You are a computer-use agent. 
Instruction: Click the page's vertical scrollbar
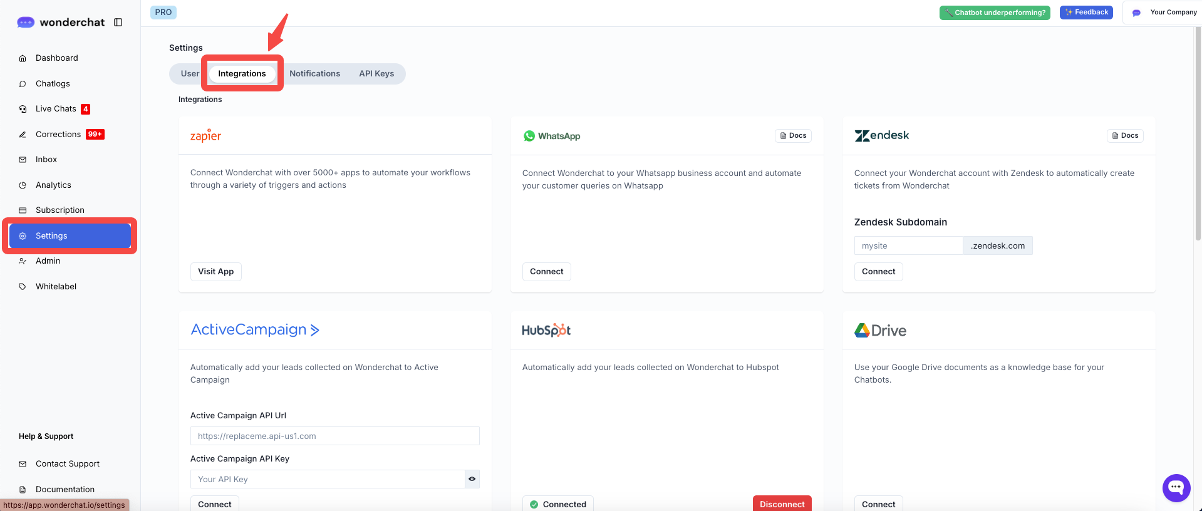tap(1198, 138)
